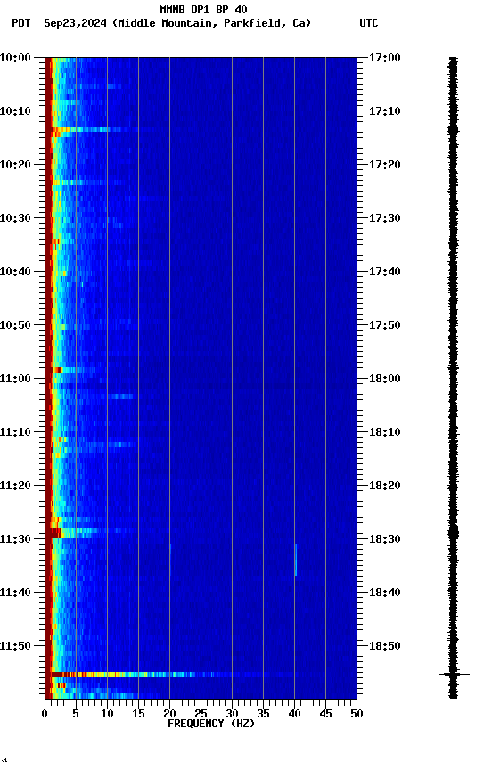This screenshot has width=492, height=770.
Task: Click the date text Sep23,2024
Action: click(75, 23)
